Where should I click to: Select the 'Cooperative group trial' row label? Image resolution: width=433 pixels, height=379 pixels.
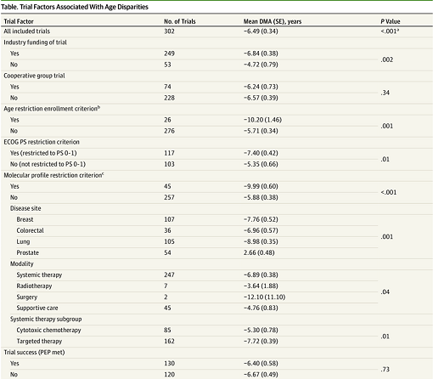coord(34,76)
